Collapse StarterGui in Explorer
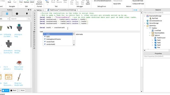The height and width of the screenshot is (95, 170). (144, 26)
